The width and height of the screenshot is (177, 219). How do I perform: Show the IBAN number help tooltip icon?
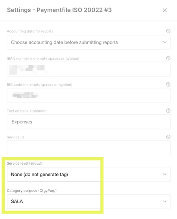click(168, 58)
